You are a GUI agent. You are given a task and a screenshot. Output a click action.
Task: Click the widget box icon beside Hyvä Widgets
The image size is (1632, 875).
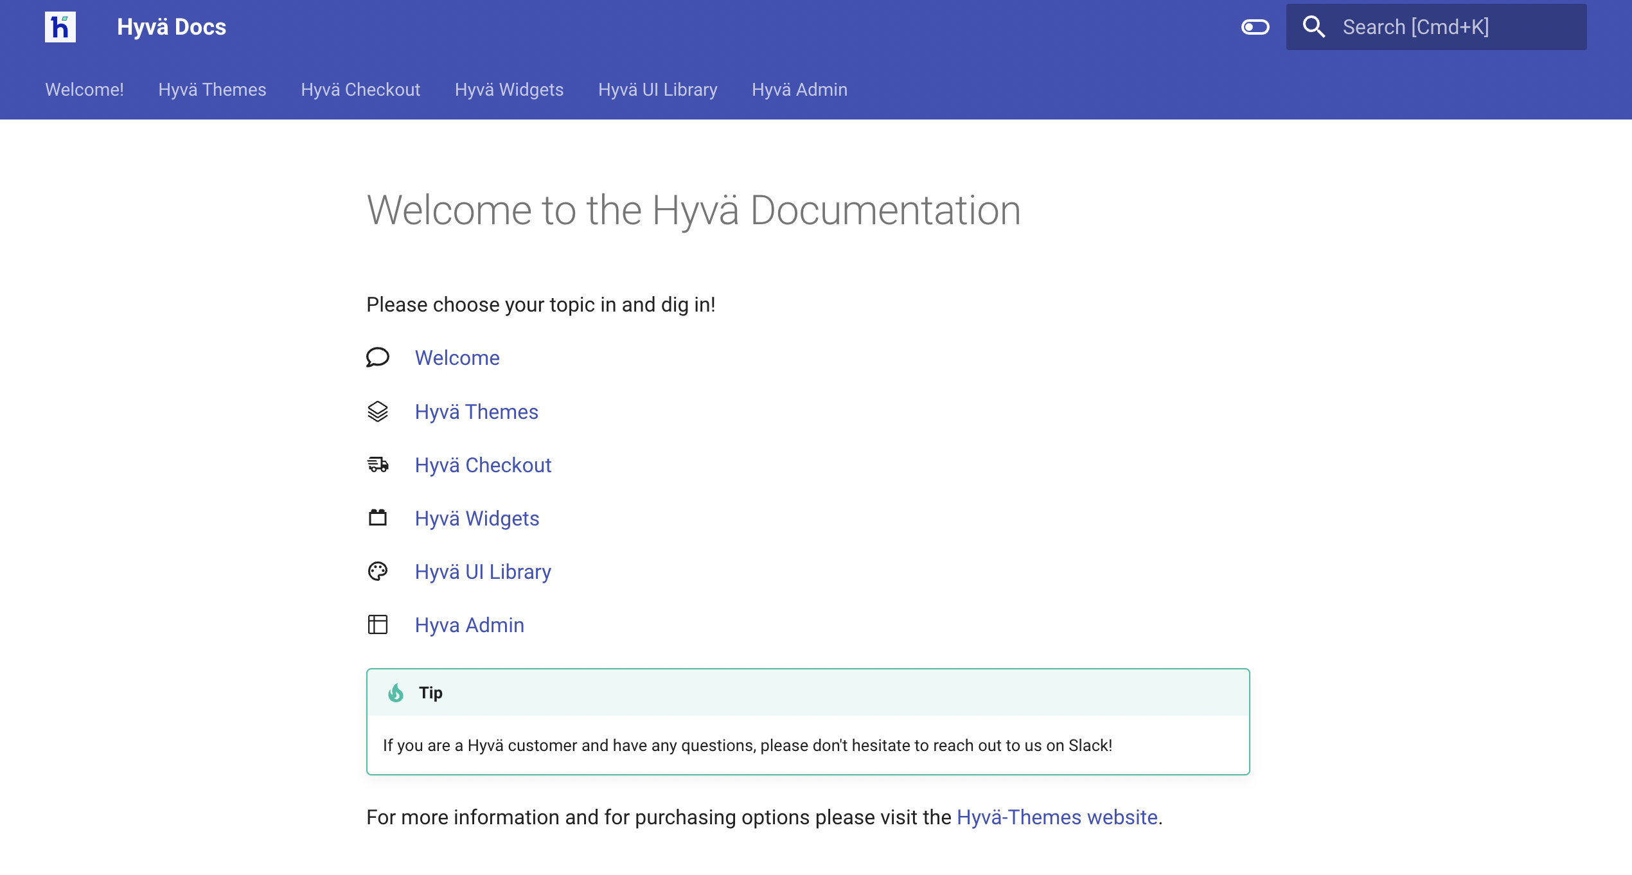[x=378, y=518]
